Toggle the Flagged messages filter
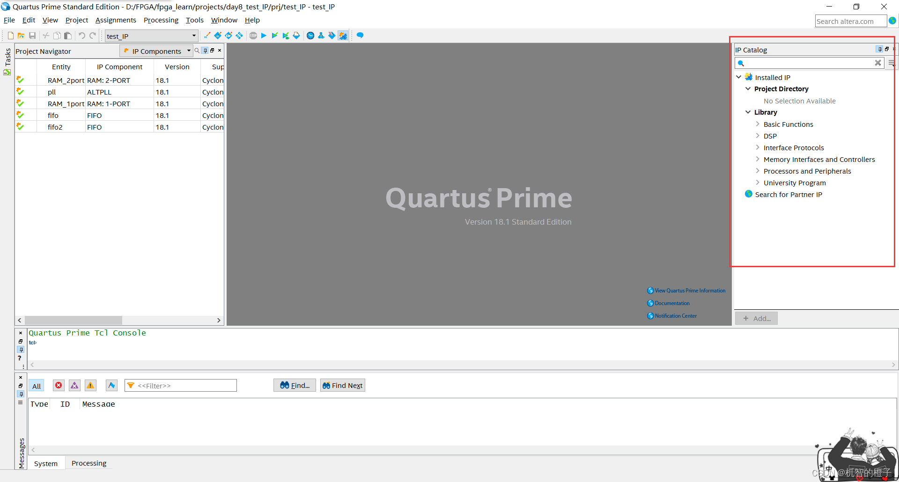Image resolution: width=899 pixels, height=482 pixels. pos(111,385)
